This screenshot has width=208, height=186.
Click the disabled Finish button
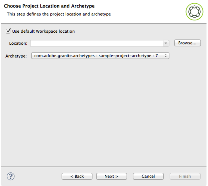pyautogui.click(x=185, y=176)
